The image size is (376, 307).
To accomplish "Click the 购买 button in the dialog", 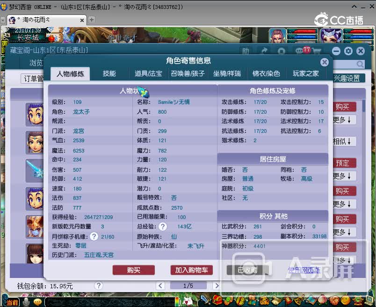I will (134, 270).
